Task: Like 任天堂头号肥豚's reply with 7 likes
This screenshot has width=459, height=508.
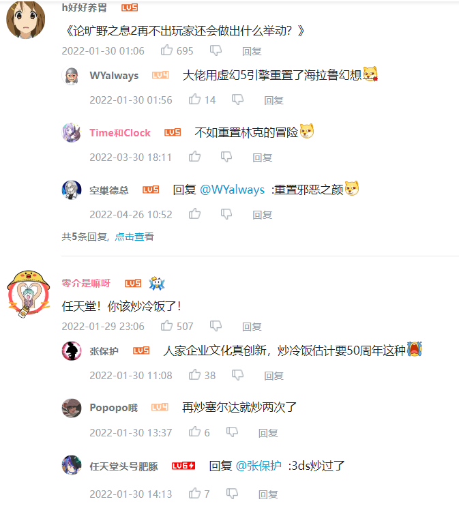Action: tap(194, 494)
